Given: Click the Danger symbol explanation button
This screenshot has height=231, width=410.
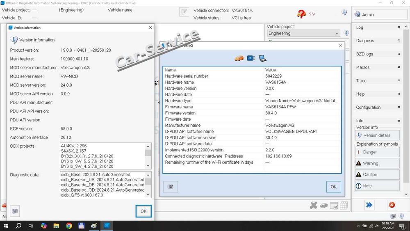Looking at the screenshot, I should click(377, 152).
